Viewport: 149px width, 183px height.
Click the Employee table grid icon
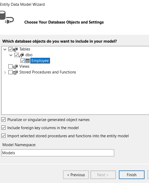(x=27, y=61)
